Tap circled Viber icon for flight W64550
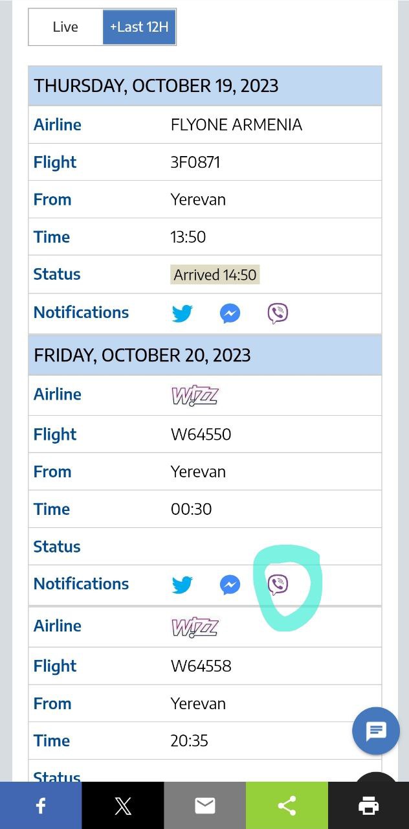The image size is (409, 829). pyautogui.click(x=278, y=585)
